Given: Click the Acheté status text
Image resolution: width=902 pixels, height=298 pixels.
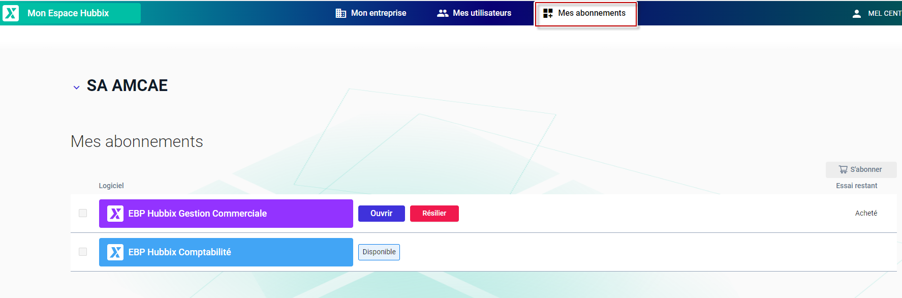Looking at the screenshot, I should tap(866, 213).
